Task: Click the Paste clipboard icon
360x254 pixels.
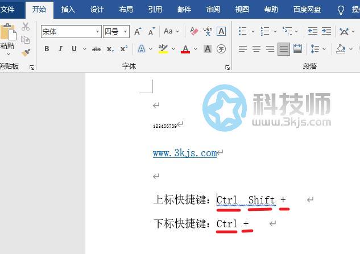Action: pos(9,31)
